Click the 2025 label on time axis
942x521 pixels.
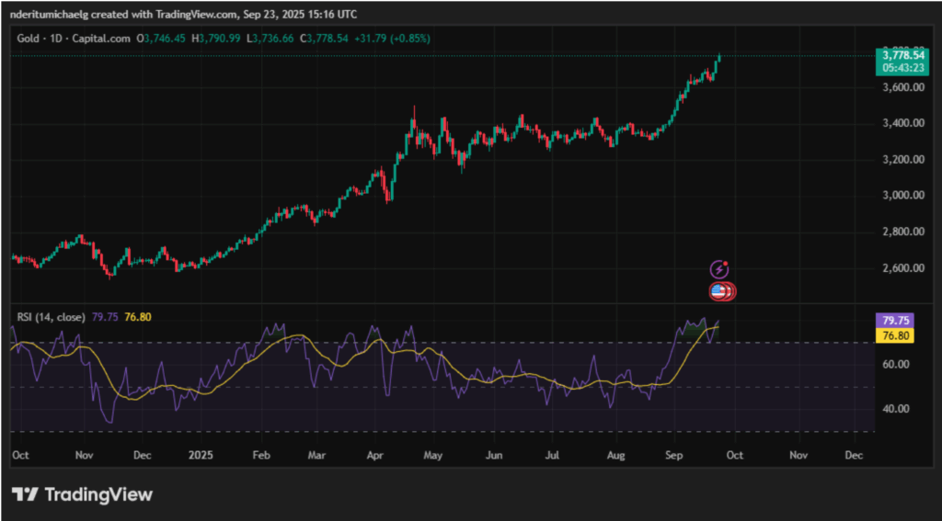pos(199,456)
